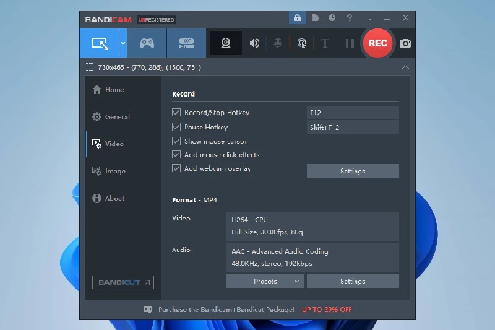Toggle Pause Hotkey checkbox
495x330 pixels.
[176, 127]
